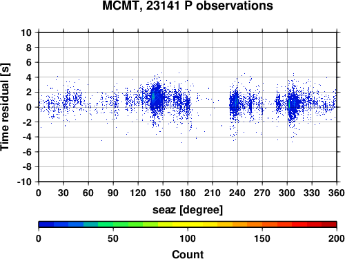Click the x-axis tick label 240
Image resolution: width=345 pixels, height=259 pixels.
tap(237, 193)
